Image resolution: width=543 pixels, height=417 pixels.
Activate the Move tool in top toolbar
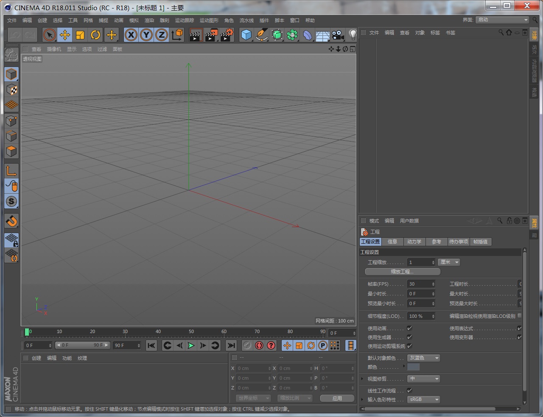65,35
